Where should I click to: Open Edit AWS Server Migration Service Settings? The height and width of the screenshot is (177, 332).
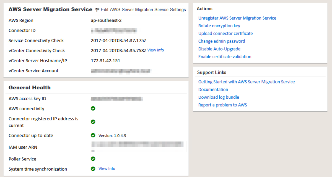(x=141, y=10)
